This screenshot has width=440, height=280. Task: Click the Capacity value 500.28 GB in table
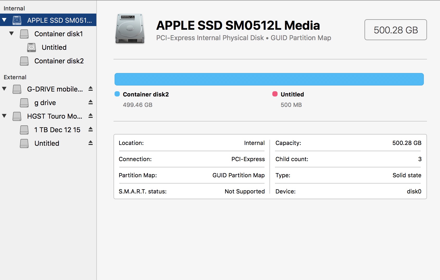pyautogui.click(x=407, y=143)
